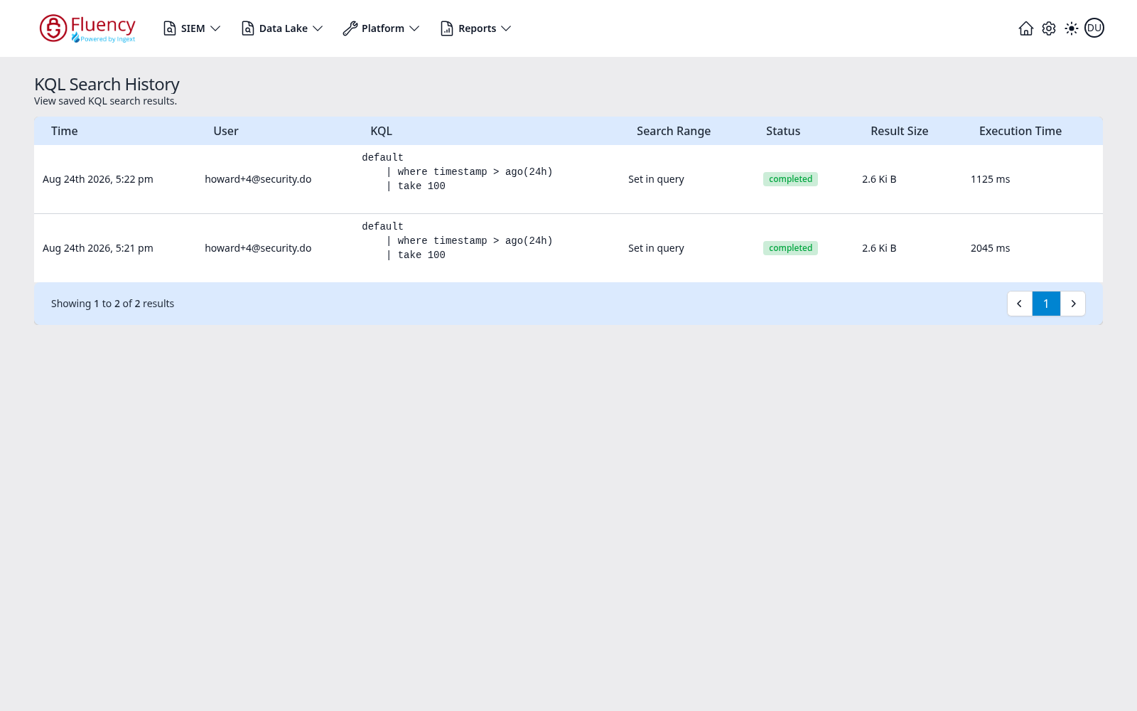Image resolution: width=1137 pixels, height=711 pixels.
Task: Click completed status in 5:21 pm row
Action: pos(790,248)
